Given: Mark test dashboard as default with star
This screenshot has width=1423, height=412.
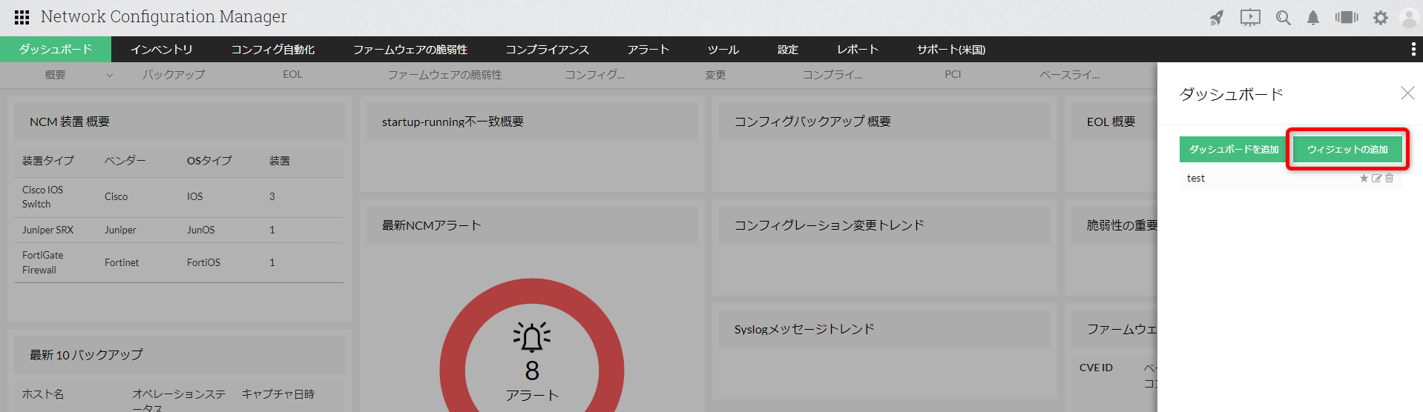Looking at the screenshot, I should [1364, 178].
